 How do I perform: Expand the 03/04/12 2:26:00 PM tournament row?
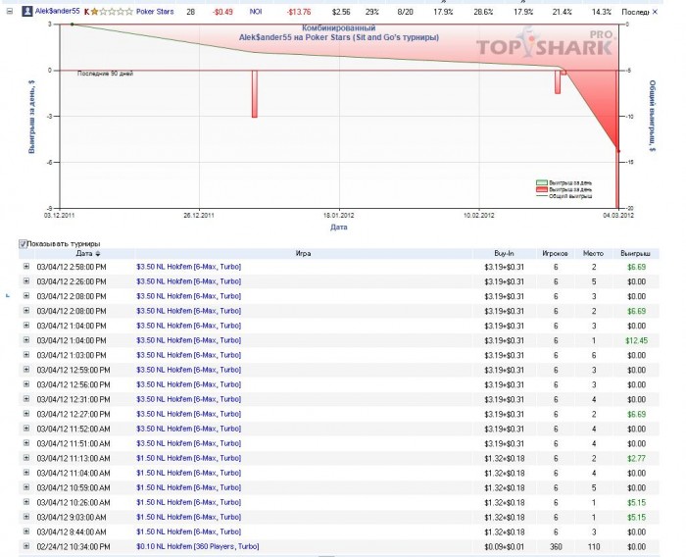point(26,281)
